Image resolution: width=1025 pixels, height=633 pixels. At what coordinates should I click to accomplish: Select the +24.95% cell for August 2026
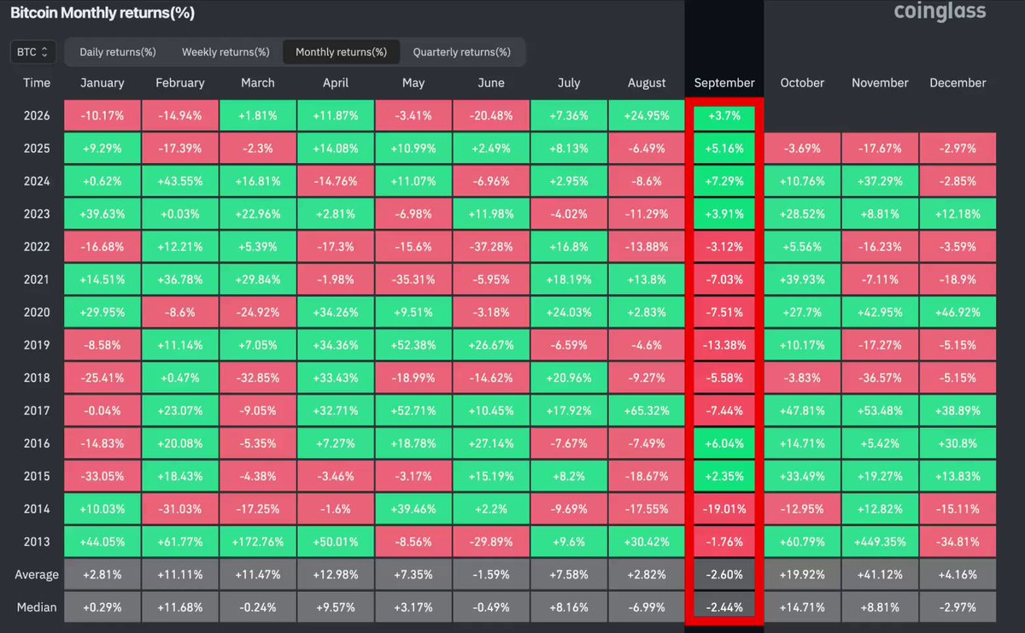(647, 115)
